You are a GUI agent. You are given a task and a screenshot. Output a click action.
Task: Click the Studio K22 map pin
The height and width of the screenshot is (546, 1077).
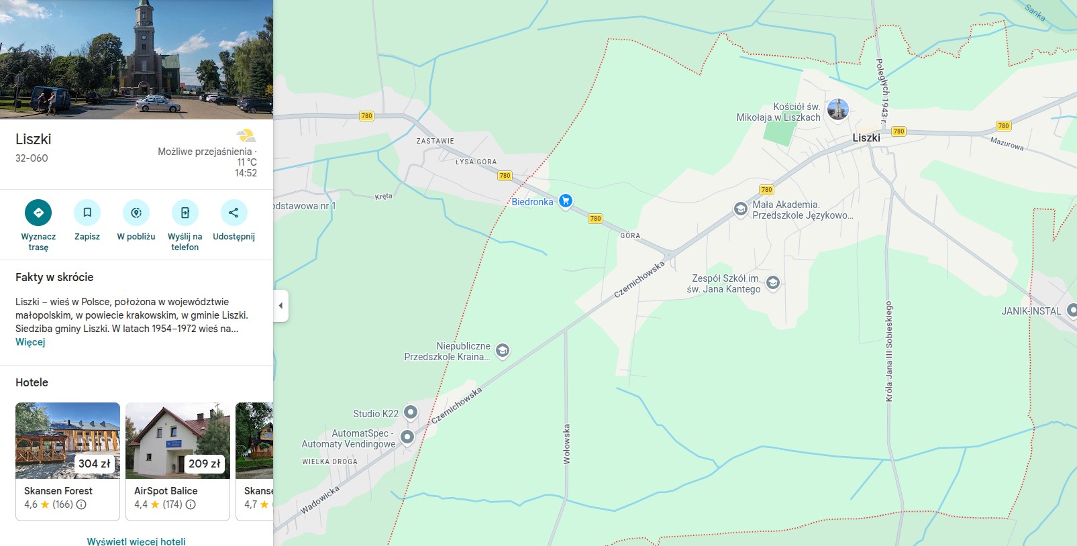tap(411, 412)
